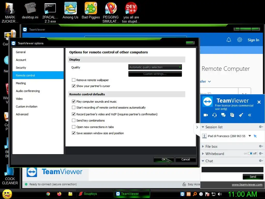Viewport: 265px width, 199px height.
Task: Select the Among Us desktop shortcut
Action: 70,11
